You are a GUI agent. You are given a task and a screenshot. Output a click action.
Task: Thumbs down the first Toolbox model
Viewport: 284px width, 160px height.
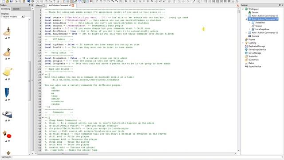(x=9, y=38)
